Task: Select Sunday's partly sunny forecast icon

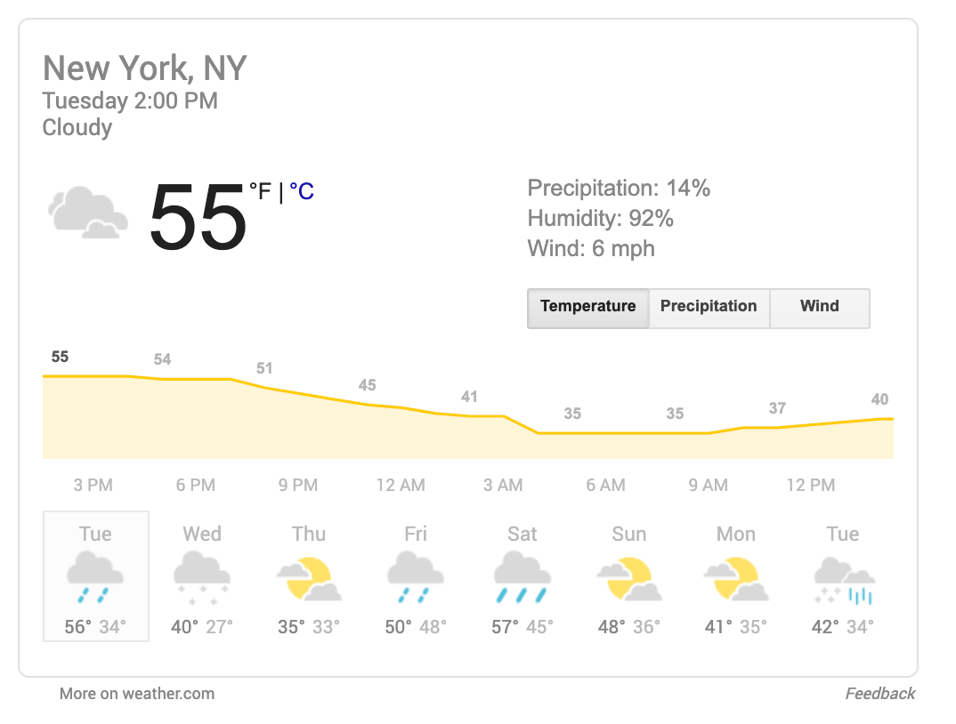Action: (x=628, y=579)
